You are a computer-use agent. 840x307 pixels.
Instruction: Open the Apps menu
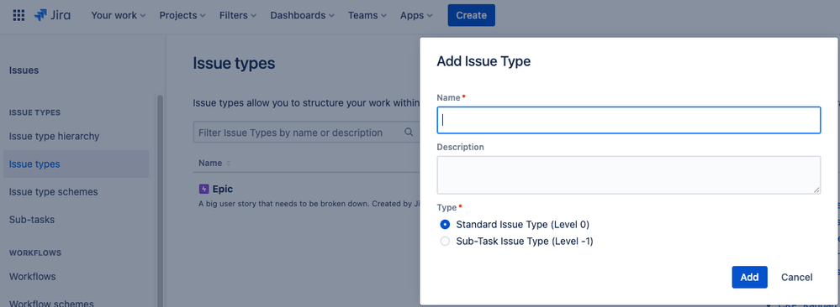point(416,15)
